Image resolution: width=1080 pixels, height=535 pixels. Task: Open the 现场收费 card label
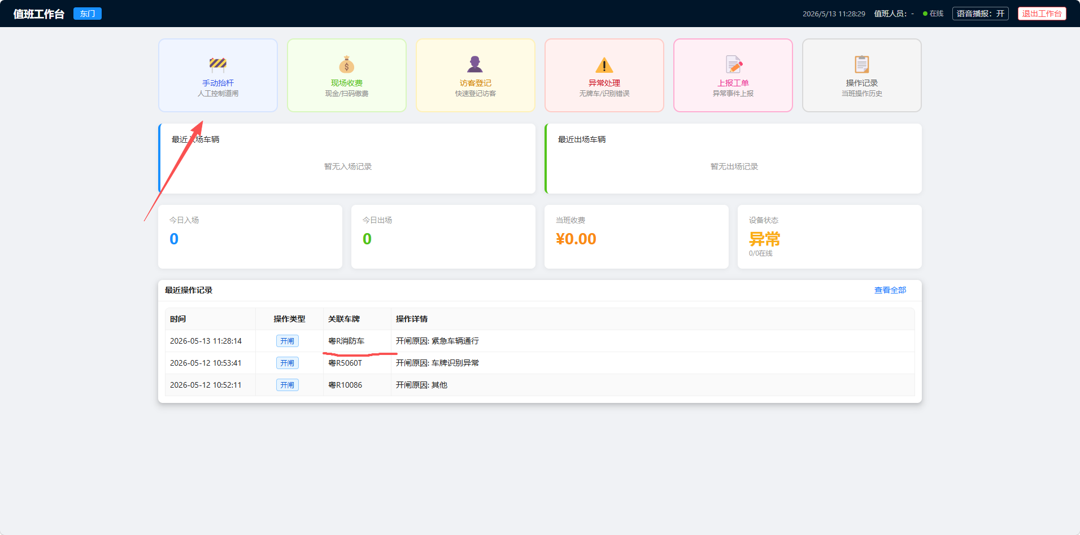click(347, 83)
